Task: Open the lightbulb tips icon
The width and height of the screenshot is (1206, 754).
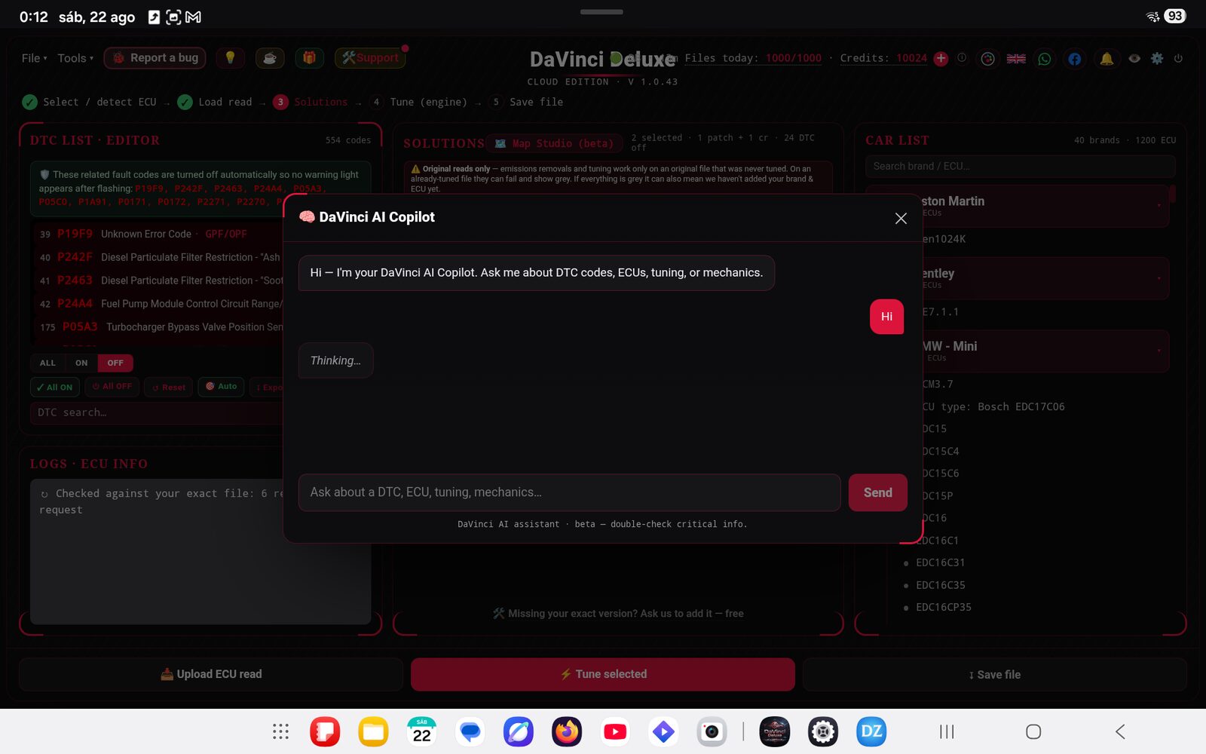Action: (x=230, y=58)
